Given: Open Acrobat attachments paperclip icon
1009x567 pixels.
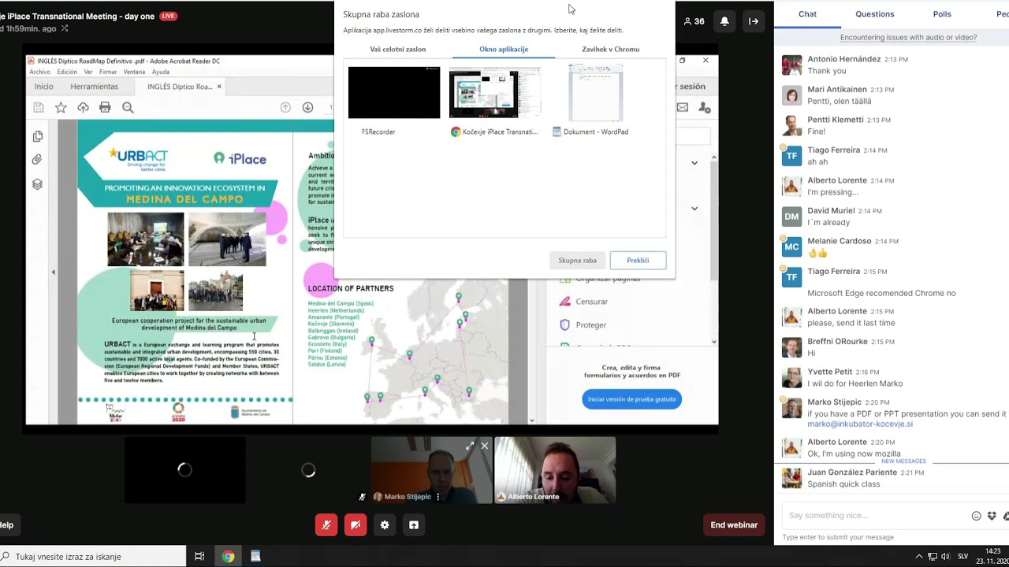Looking at the screenshot, I should pos(37,160).
